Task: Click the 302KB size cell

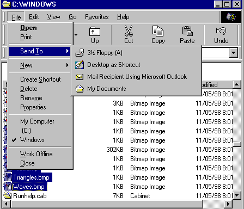Action: coord(115,150)
